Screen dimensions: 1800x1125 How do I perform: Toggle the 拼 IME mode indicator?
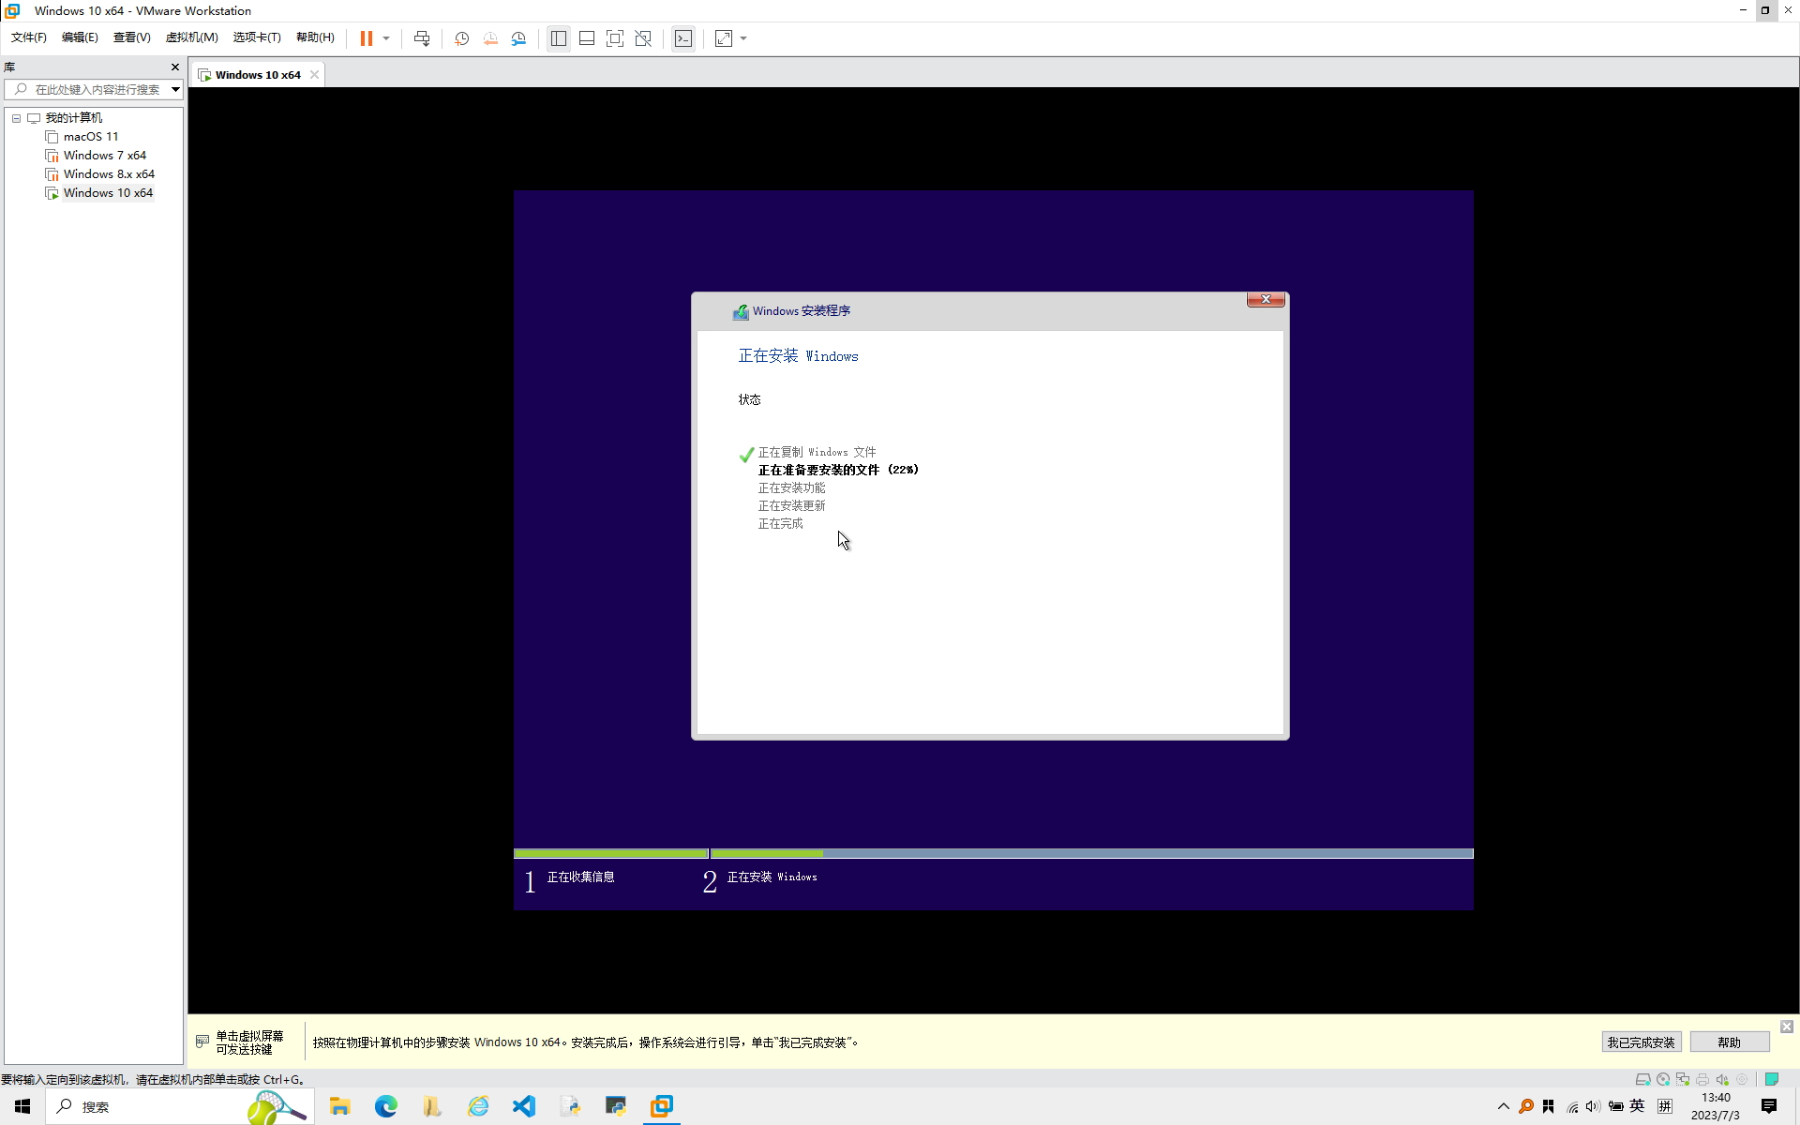tap(1665, 1106)
